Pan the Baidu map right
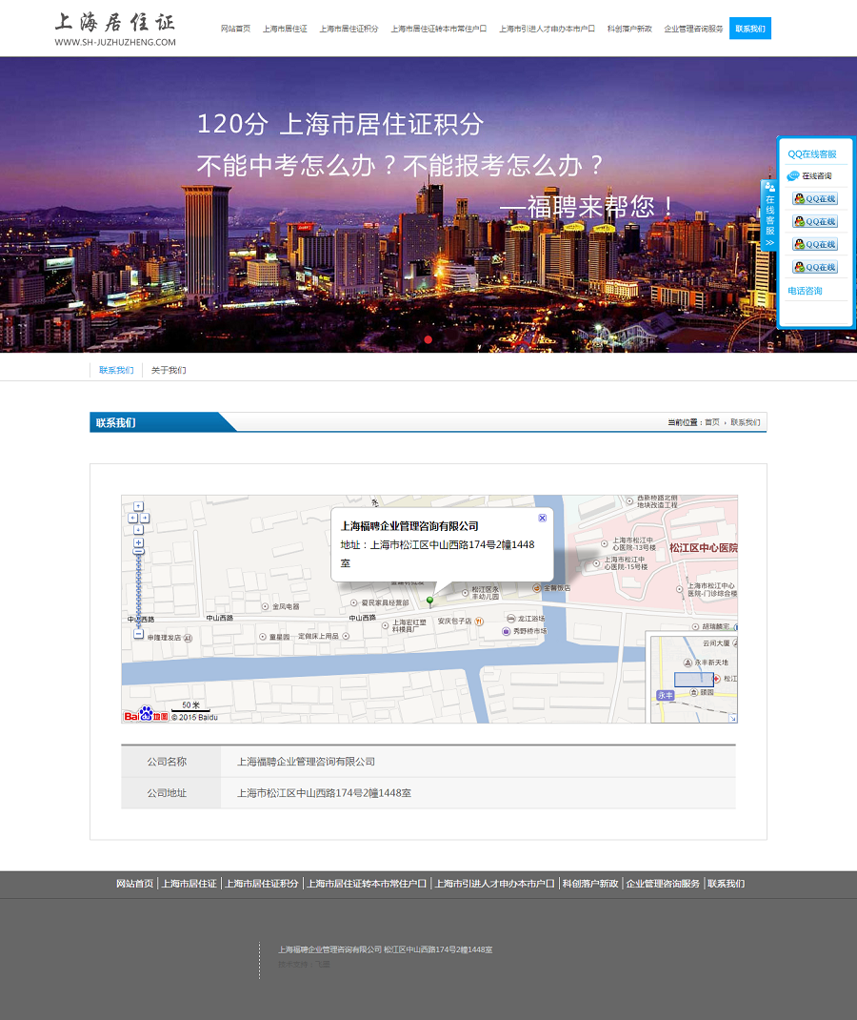 point(145,519)
